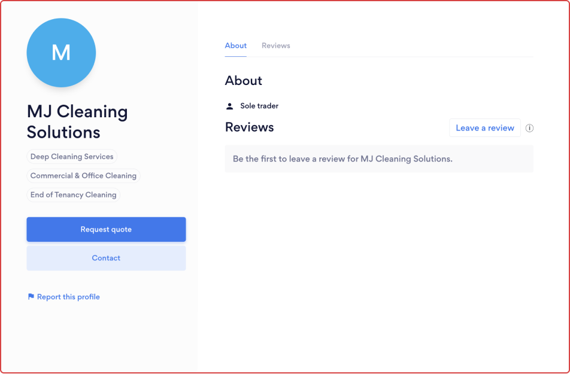Click the Request quote button
570x374 pixels.
[x=106, y=229]
